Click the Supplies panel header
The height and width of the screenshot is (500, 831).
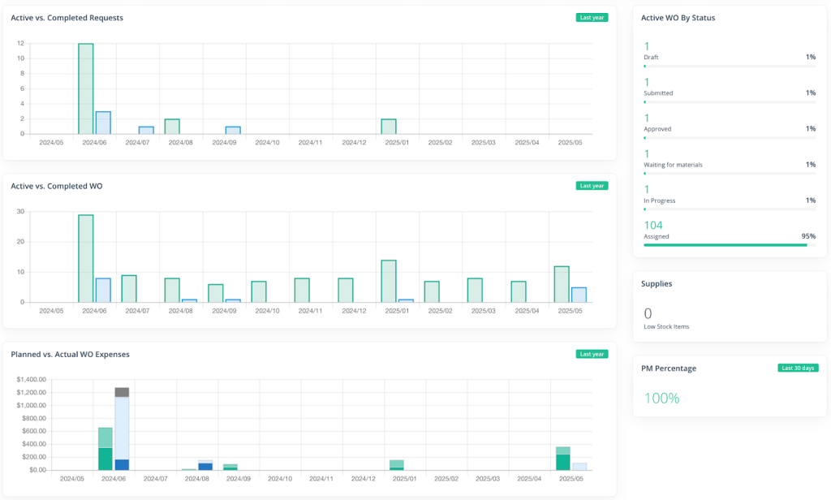657,283
